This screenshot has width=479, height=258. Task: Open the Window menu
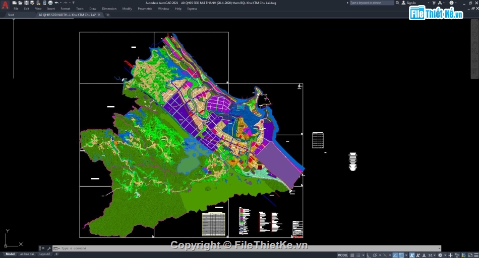click(x=163, y=9)
